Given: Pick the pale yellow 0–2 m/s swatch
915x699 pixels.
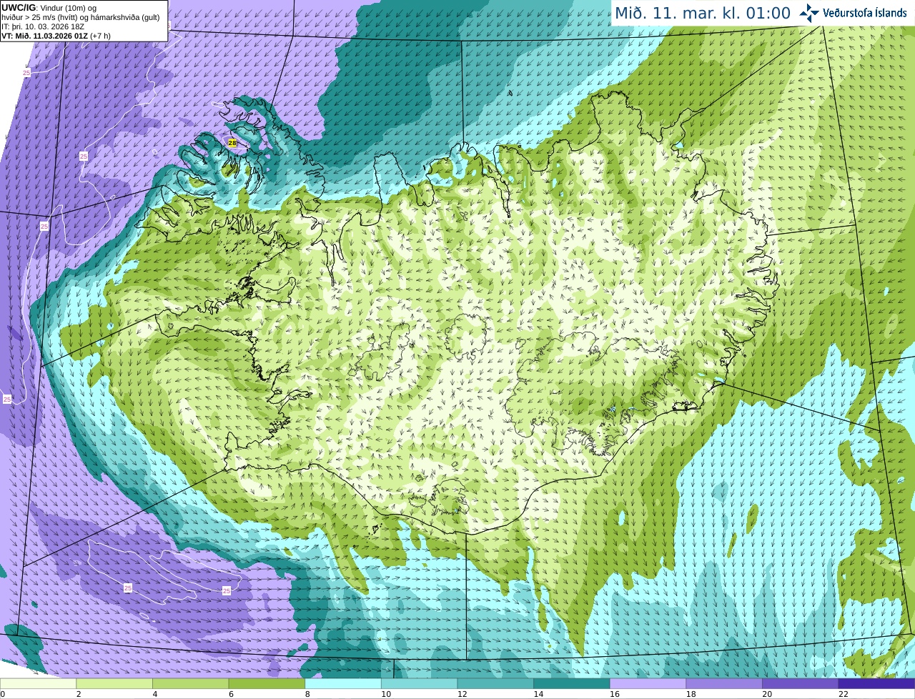Looking at the screenshot, I should pyautogui.click(x=38, y=683).
